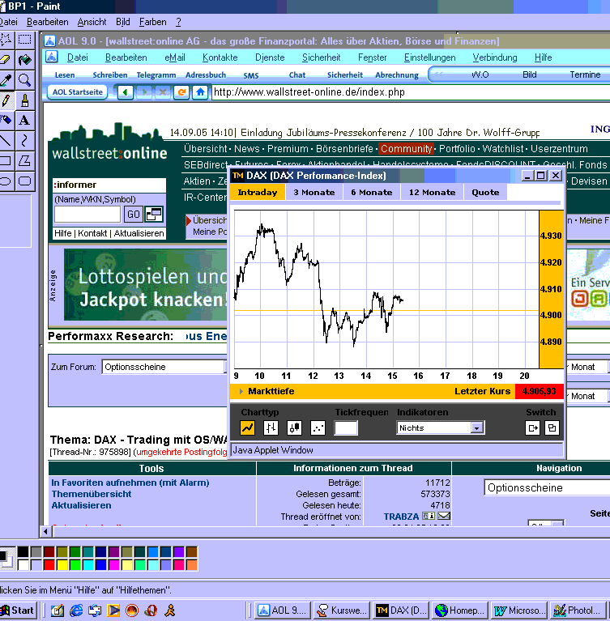Click the Show Desktop quick launch icon

click(57, 610)
